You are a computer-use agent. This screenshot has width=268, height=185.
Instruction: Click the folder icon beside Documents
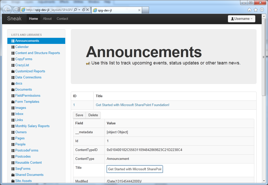(x=13, y=90)
